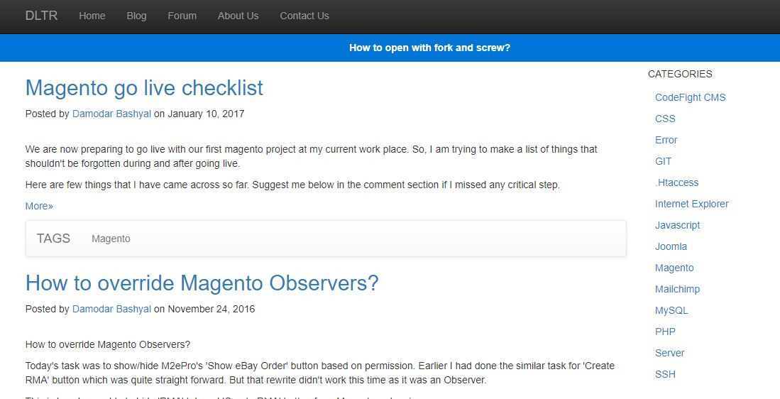
Task: Select the Magento tag in TAGS box
Action: [111, 239]
